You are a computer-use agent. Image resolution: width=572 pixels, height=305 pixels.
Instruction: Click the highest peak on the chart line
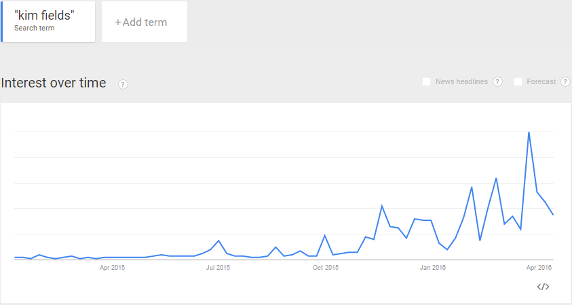529,132
